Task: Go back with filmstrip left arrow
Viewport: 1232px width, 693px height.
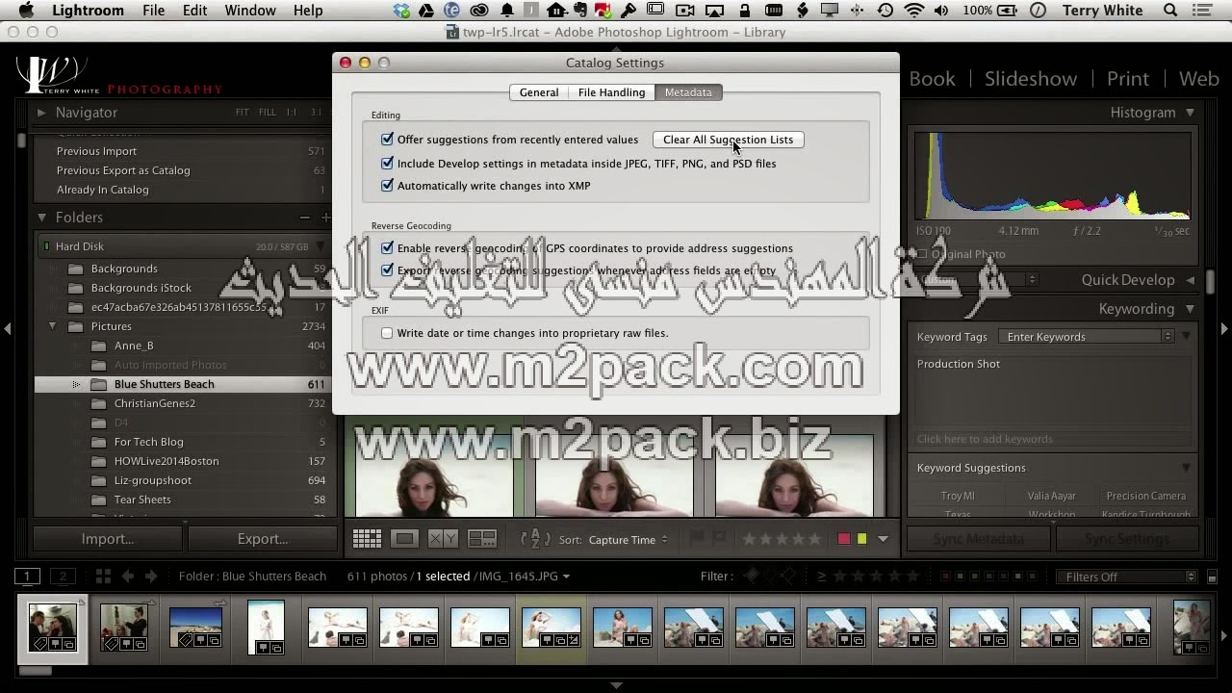Action: pyautogui.click(x=127, y=577)
